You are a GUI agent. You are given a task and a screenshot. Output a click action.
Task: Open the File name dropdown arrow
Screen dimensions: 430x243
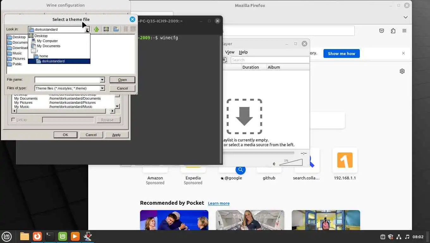pos(102,80)
